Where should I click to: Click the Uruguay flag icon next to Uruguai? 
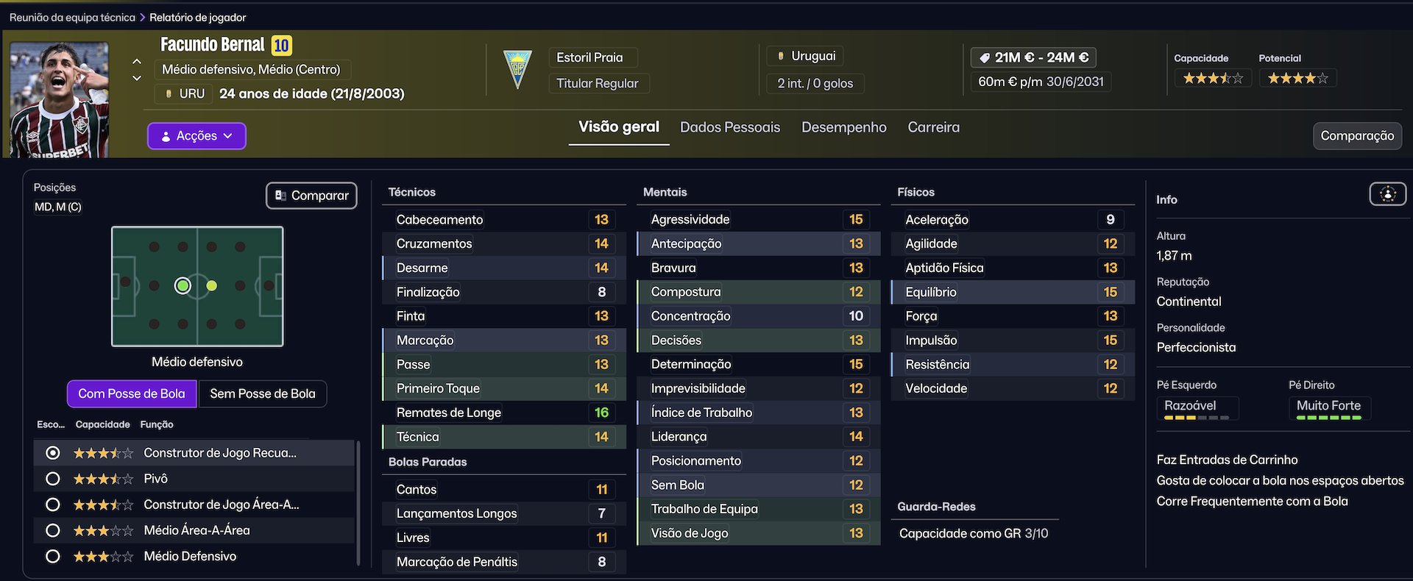[780, 56]
